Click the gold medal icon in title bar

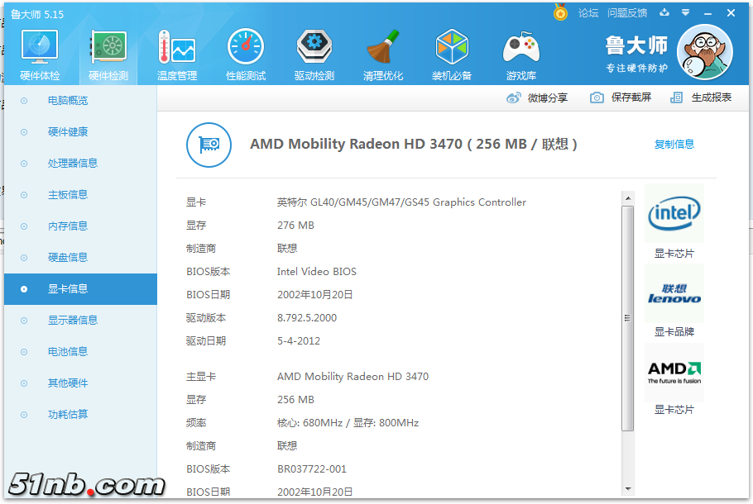[x=560, y=12]
